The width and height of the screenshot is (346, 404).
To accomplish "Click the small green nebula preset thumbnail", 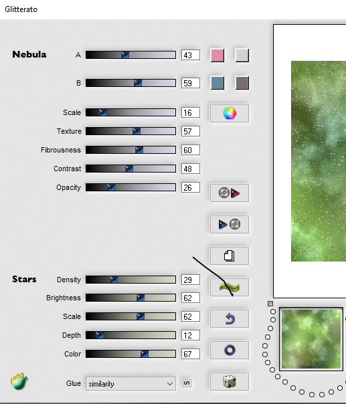I will 311,339.
